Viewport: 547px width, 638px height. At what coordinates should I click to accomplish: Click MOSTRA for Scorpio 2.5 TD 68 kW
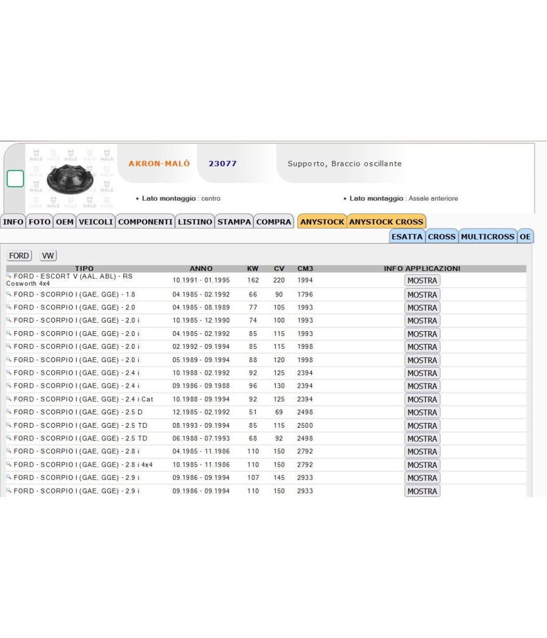click(x=422, y=439)
